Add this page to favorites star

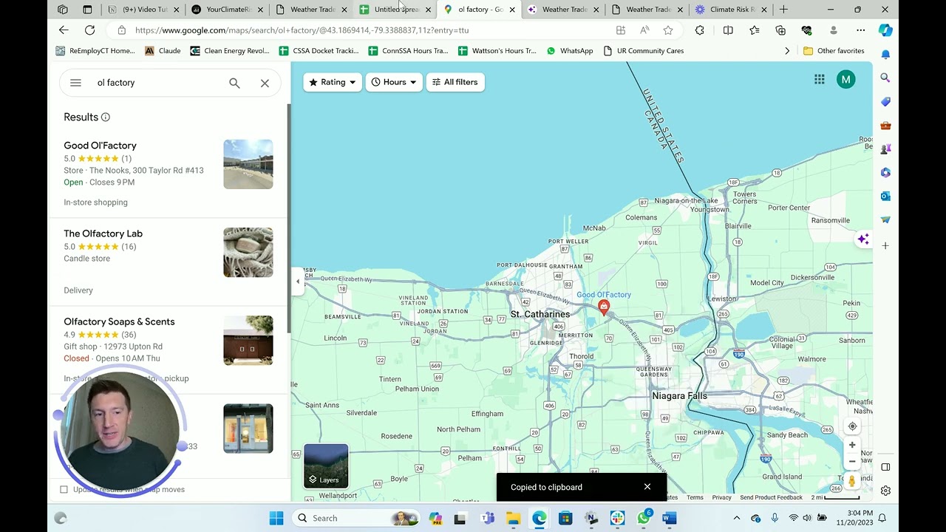[x=668, y=30]
